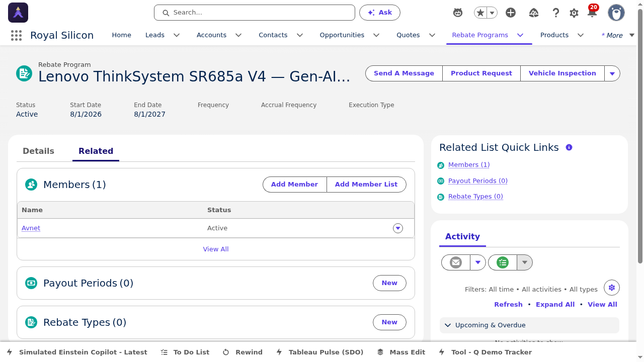
Task: Expand the Accounts tab dropdown chevron
Action: point(238,35)
